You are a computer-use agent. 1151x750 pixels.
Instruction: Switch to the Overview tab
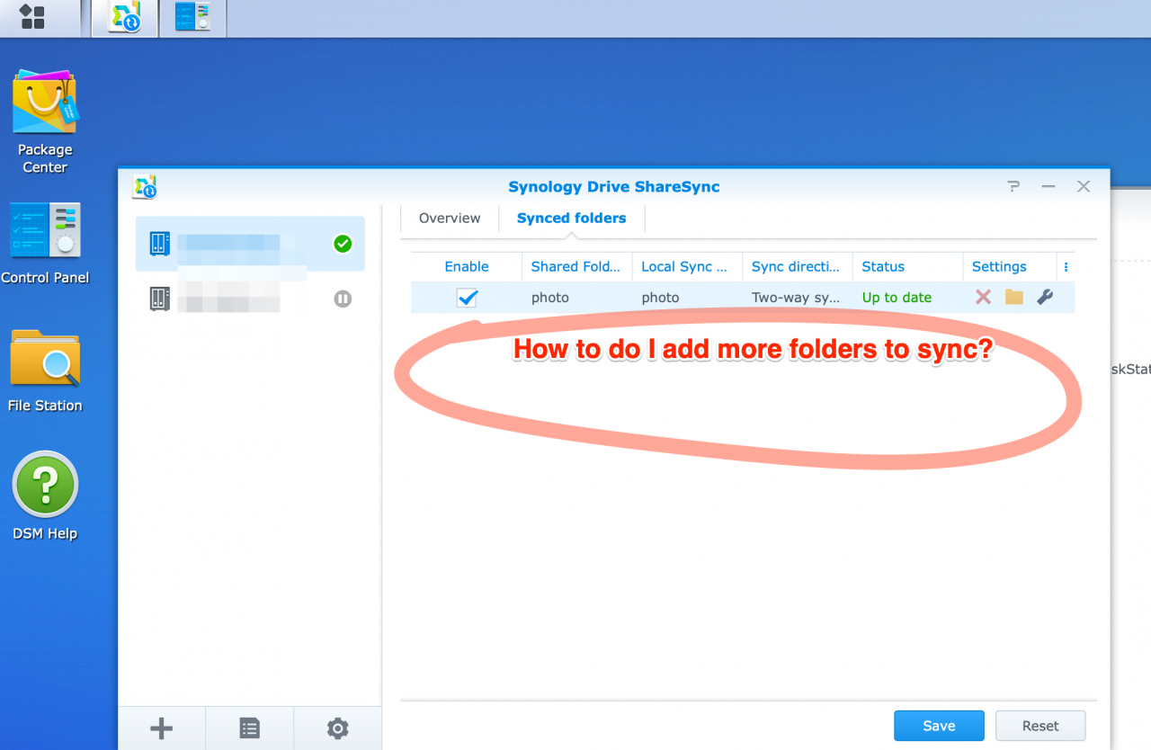tap(448, 218)
